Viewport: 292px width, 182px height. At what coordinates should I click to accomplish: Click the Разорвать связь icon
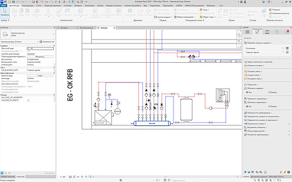coord(245,79)
